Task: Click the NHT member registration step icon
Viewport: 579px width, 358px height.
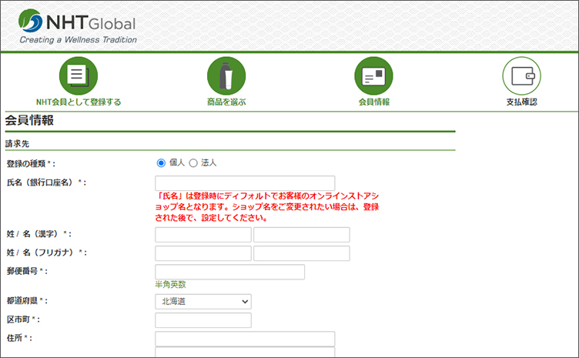Action: (79, 76)
